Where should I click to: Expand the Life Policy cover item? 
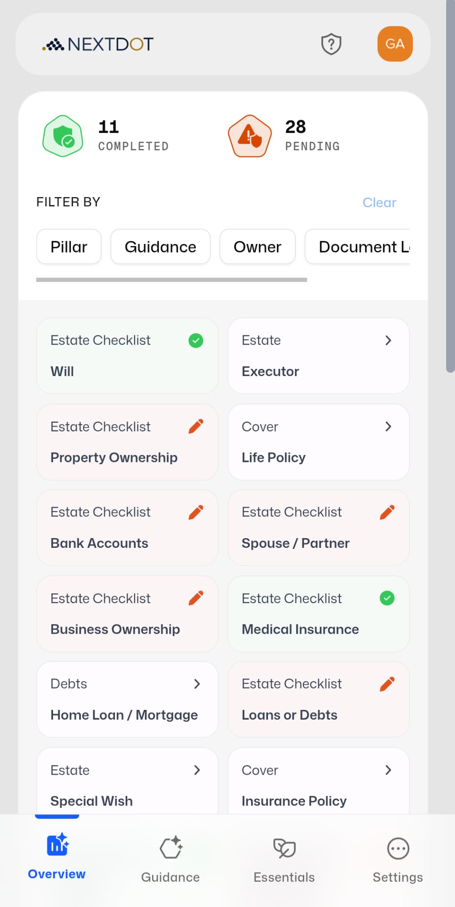388,426
